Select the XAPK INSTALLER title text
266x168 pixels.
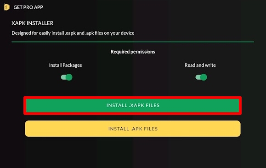tap(33, 23)
